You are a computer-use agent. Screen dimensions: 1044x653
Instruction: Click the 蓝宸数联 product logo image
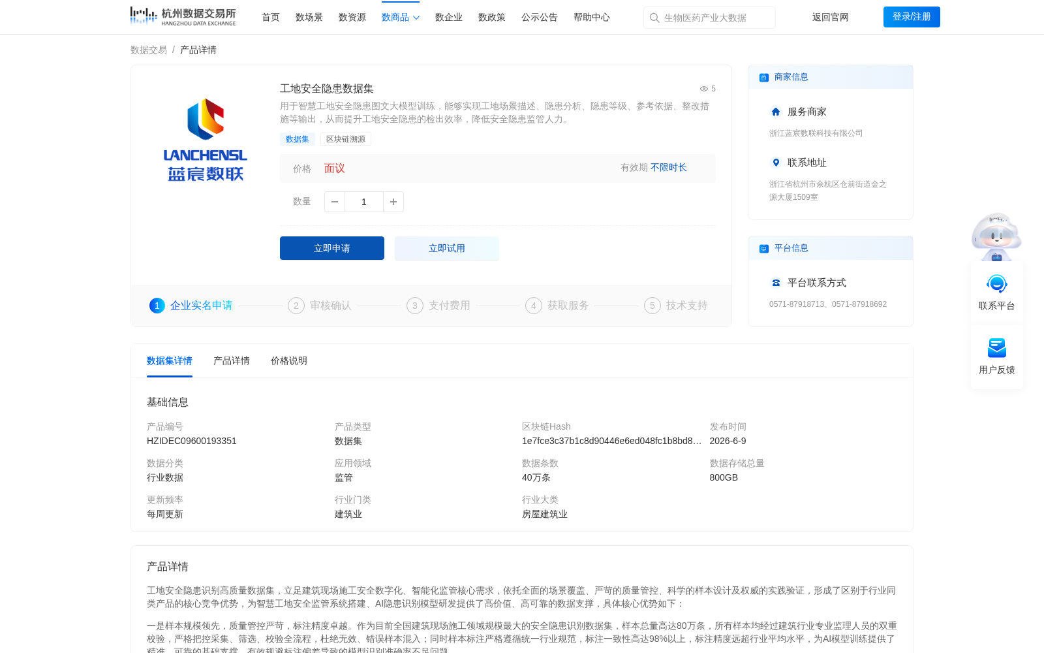[x=206, y=140]
